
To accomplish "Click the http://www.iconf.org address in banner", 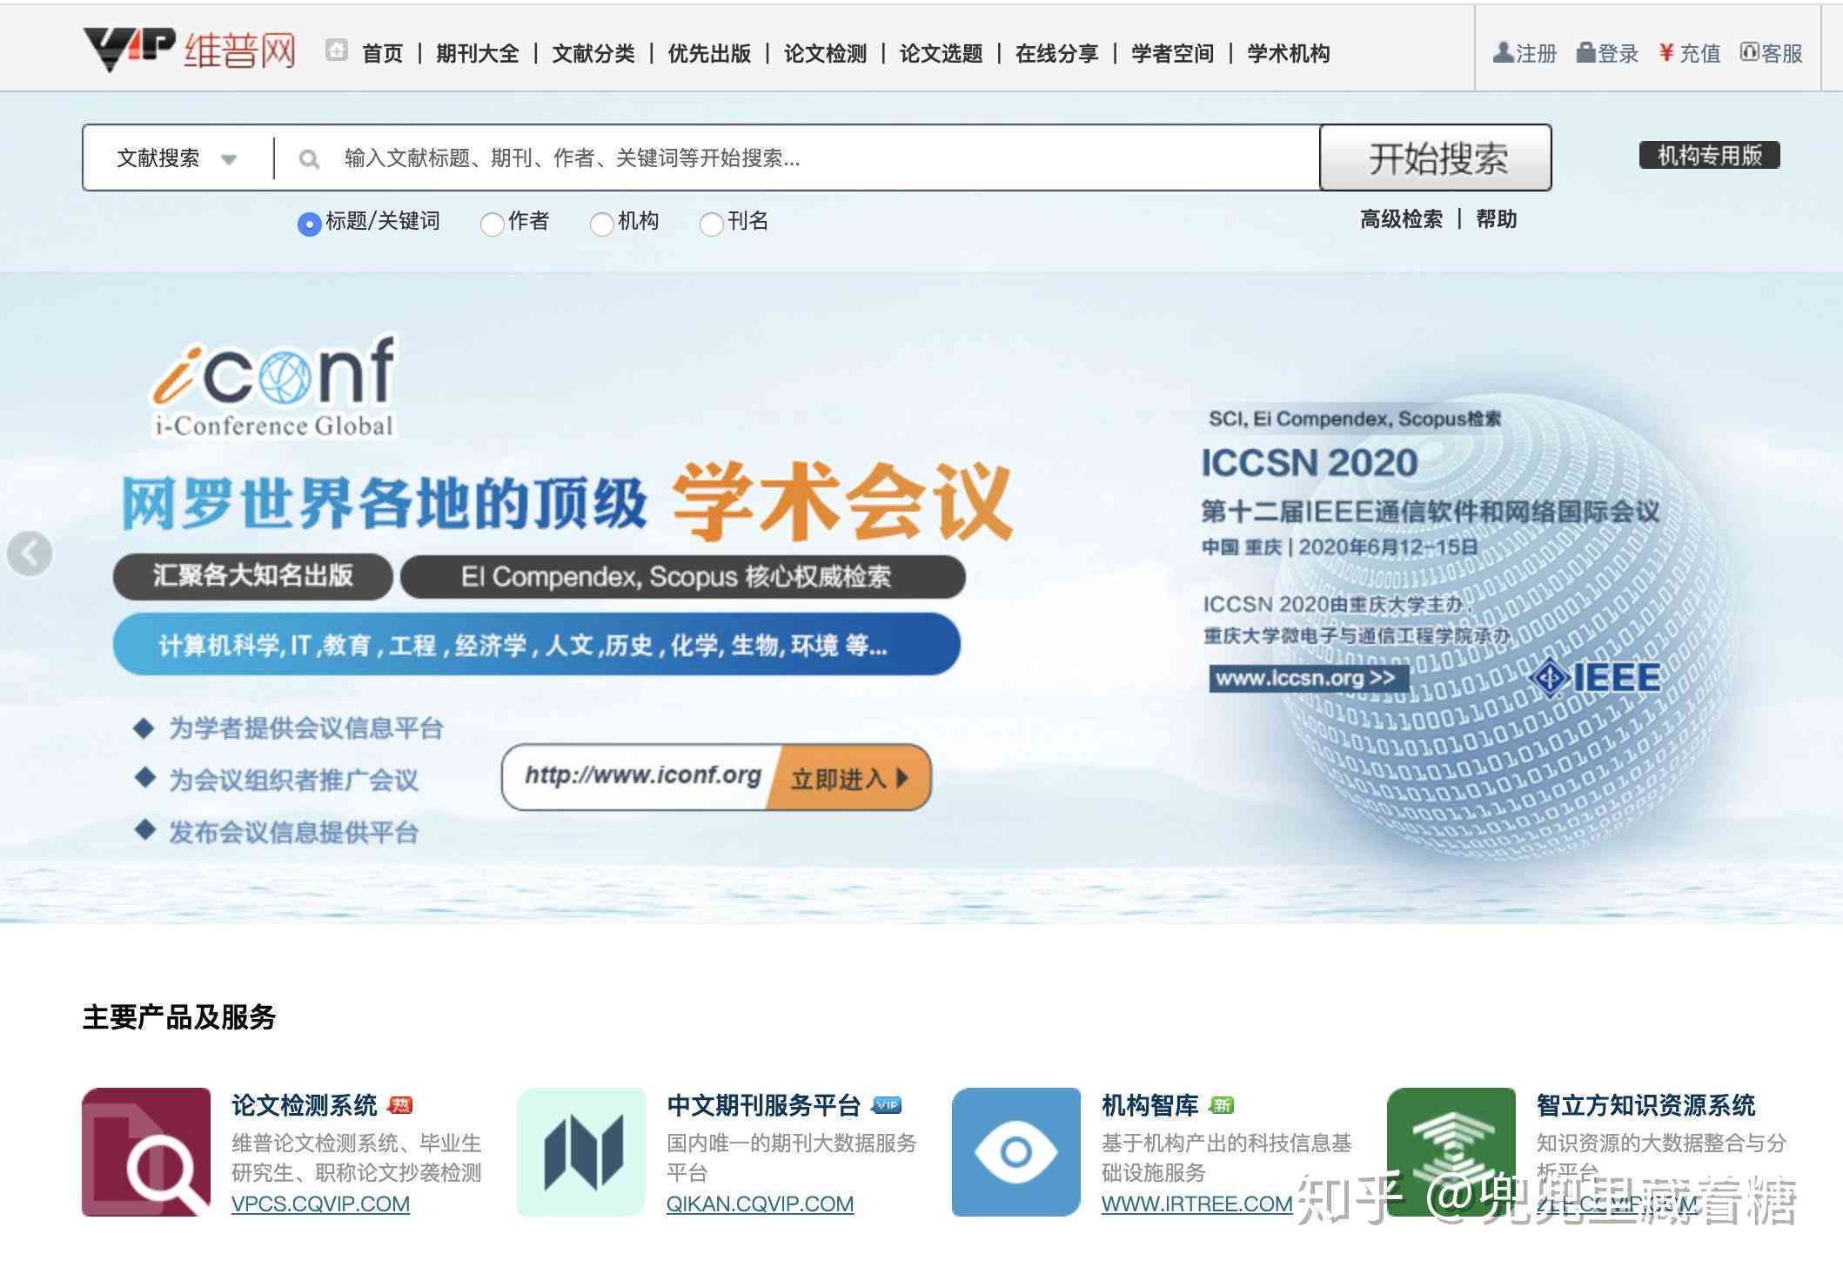I will [x=642, y=775].
